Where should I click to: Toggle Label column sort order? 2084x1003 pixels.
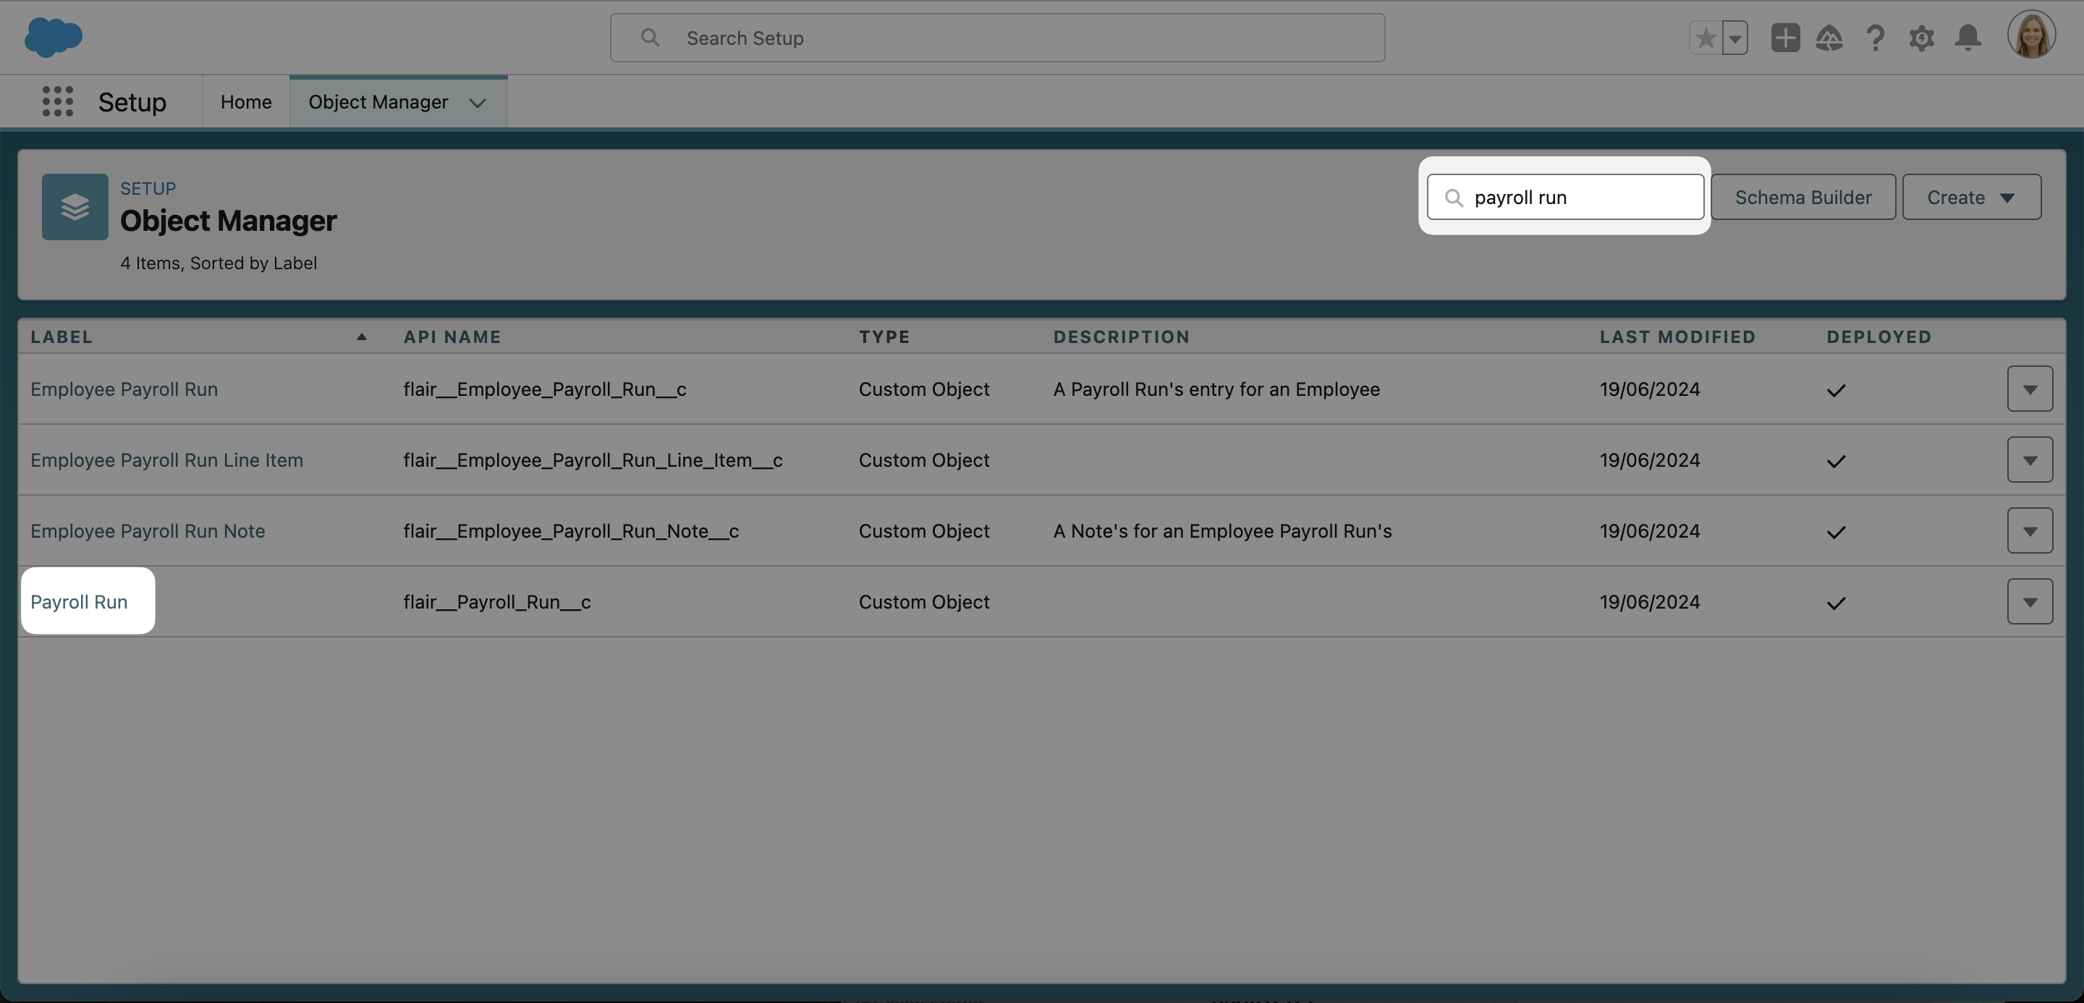[360, 337]
